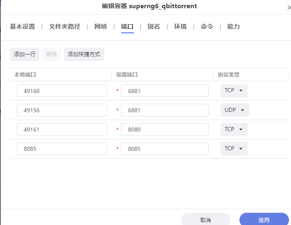This screenshot has width=291, height=225.
Task: Open the UDP protocol type dropdown
Action: point(235,110)
